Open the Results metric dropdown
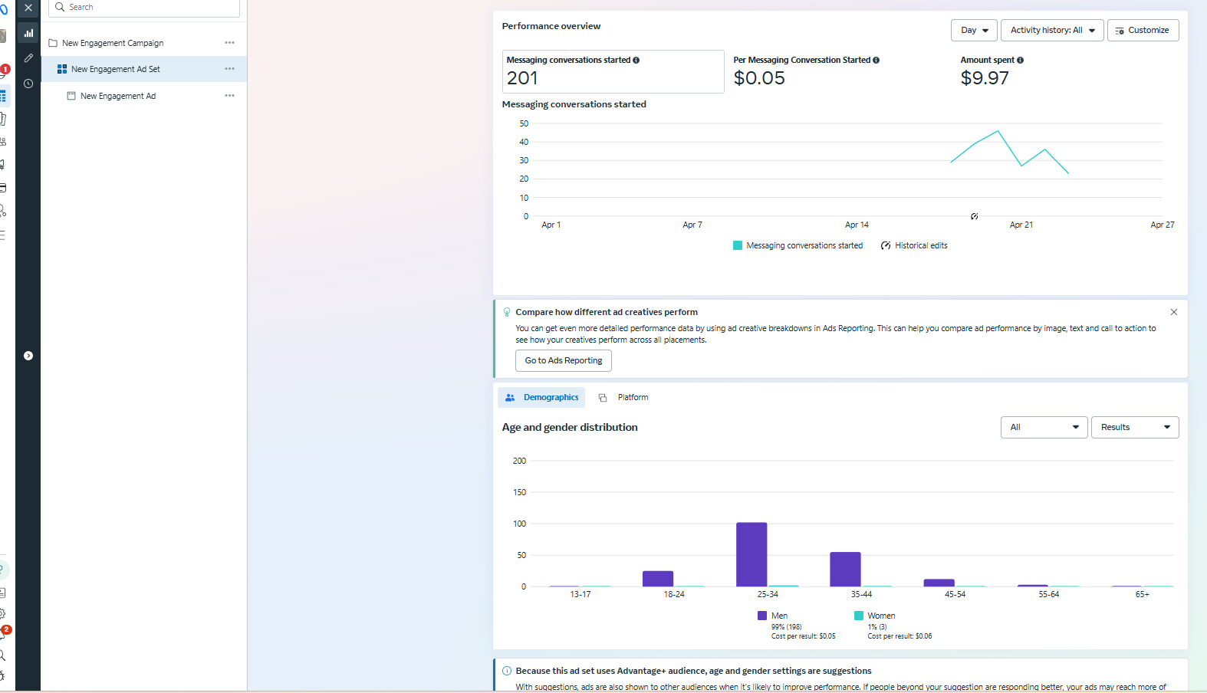The width and height of the screenshot is (1207, 693). [1134, 427]
